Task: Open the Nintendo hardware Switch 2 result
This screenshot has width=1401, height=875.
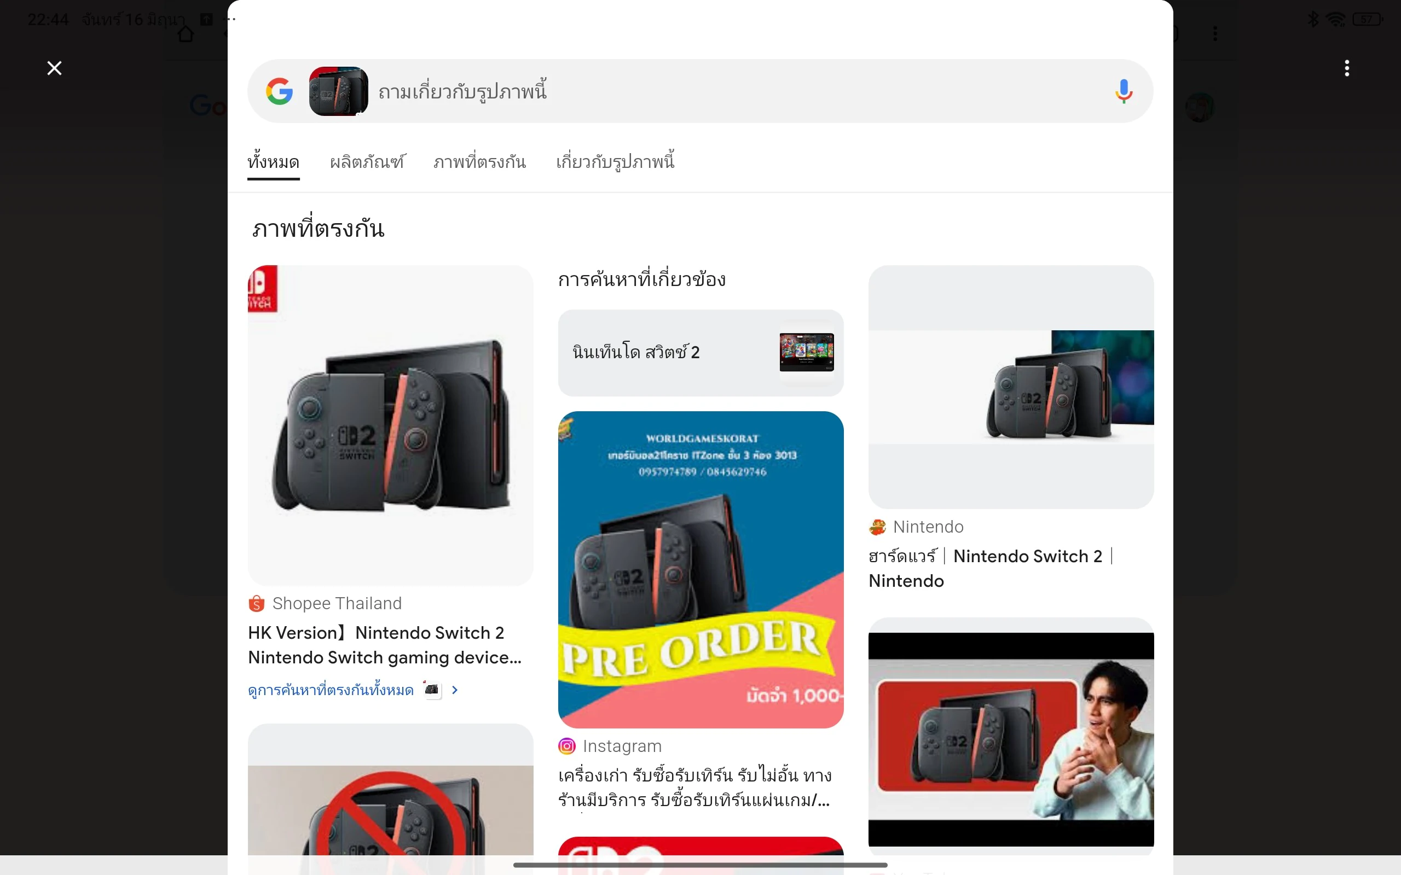Action: [x=991, y=568]
